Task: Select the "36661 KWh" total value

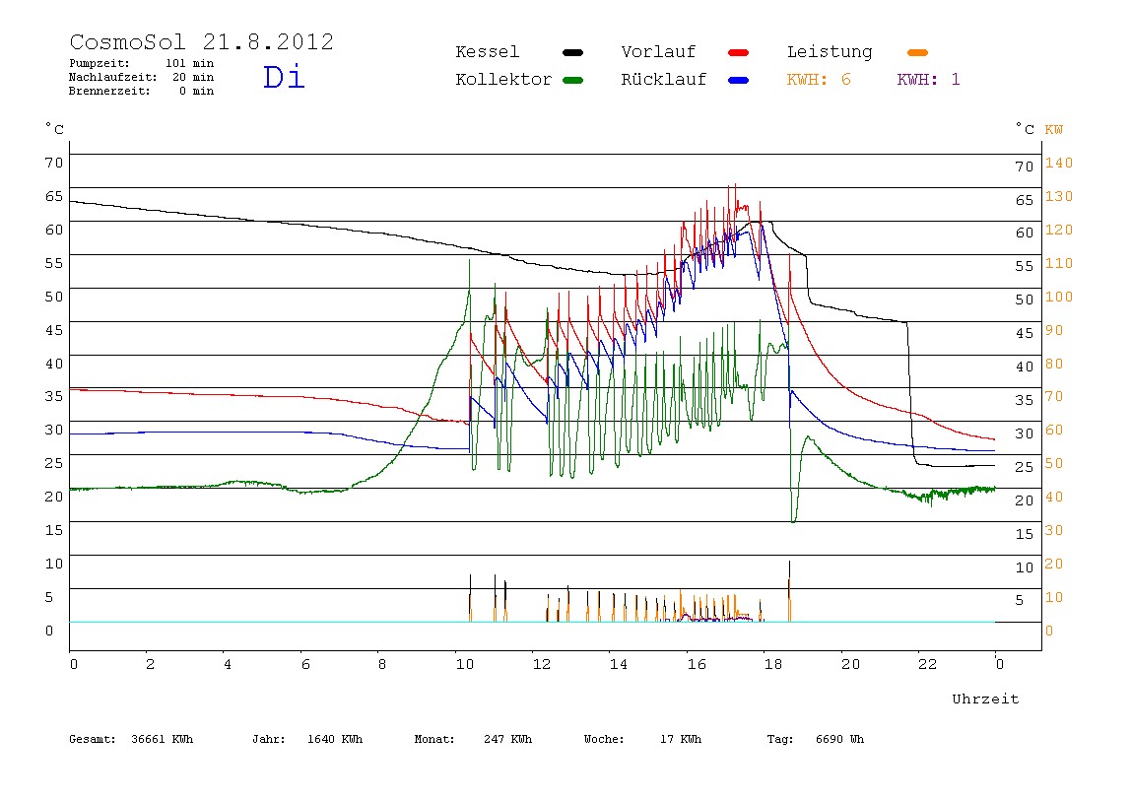Action: pyautogui.click(x=163, y=739)
